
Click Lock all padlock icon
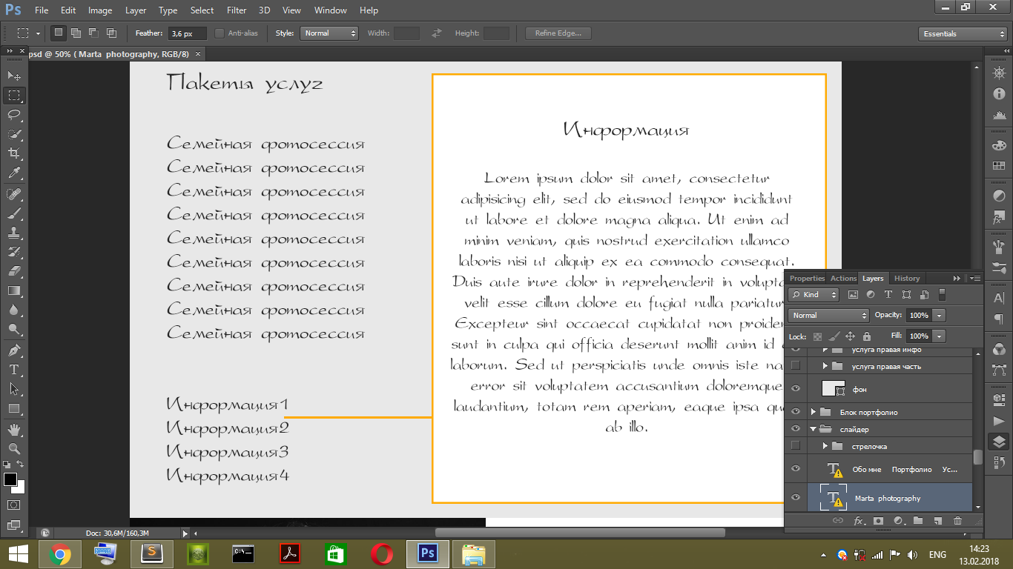[x=867, y=336]
